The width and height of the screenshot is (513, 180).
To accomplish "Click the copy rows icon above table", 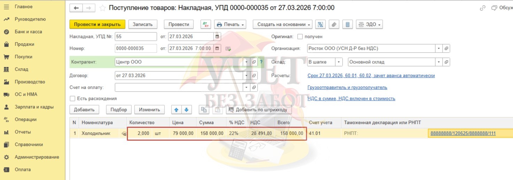I will tap(204, 110).
